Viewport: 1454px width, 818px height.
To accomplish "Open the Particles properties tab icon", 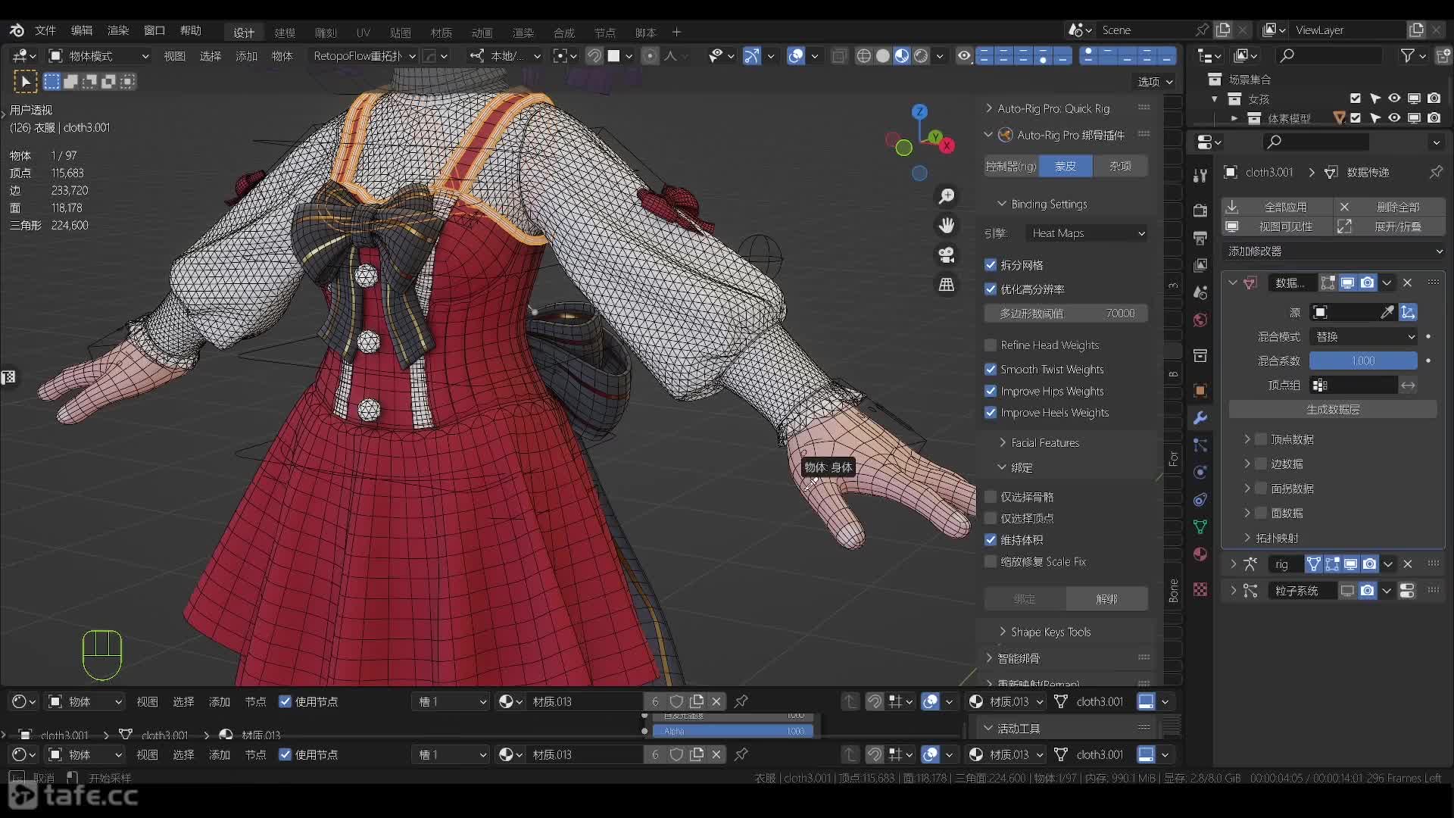I will coord(1200,445).
